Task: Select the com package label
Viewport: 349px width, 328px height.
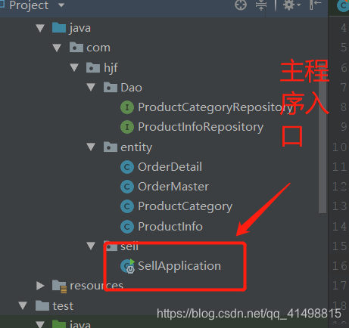Action: click(x=98, y=48)
